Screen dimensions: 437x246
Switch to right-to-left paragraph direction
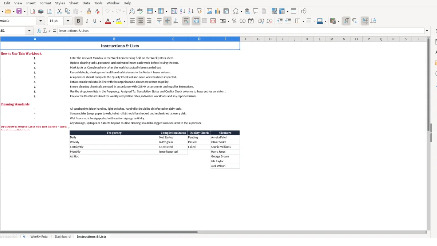click(x=354, y=21)
